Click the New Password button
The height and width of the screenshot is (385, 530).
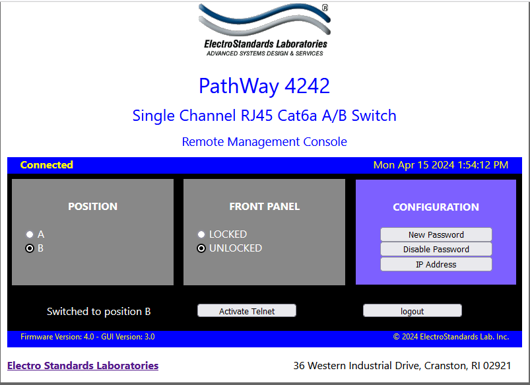(x=436, y=234)
